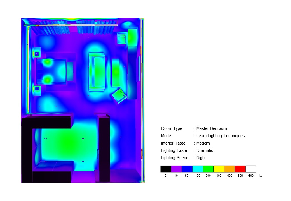Click the blue 50 lx legend swatch
This screenshot has width=291, height=201.
tap(187, 169)
